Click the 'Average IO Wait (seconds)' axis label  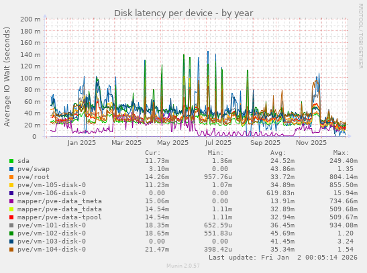click(x=7, y=76)
